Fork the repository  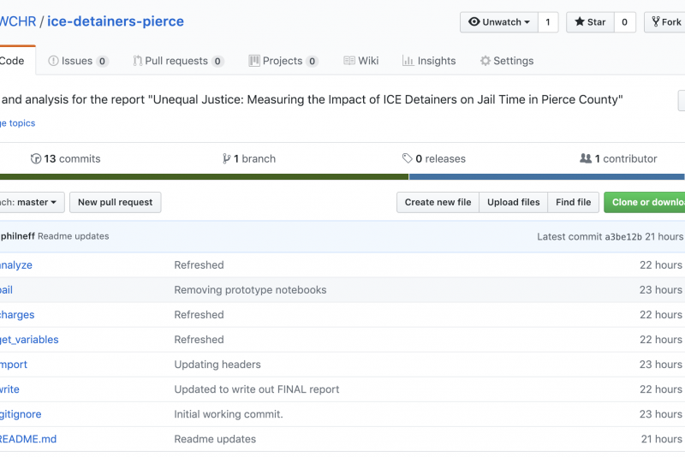(665, 22)
